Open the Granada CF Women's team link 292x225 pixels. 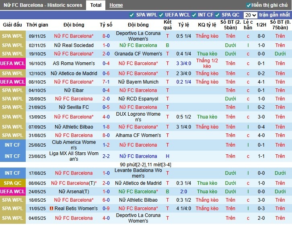pyautogui.click(x=138, y=54)
